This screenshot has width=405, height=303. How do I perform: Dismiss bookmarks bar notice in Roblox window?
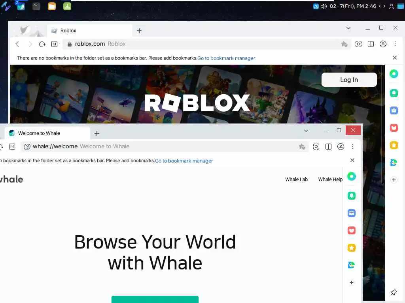pos(395,58)
